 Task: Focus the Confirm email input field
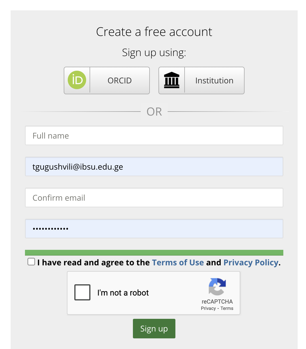[154, 197]
